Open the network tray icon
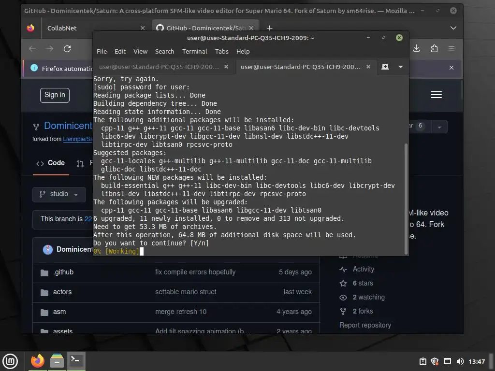Image resolution: width=495 pixels, height=371 pixels. pyautogui.click(x=447, y=361)
